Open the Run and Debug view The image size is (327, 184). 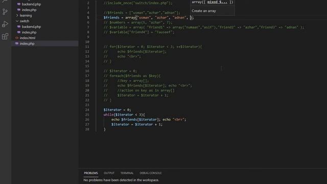coord(5,24)
